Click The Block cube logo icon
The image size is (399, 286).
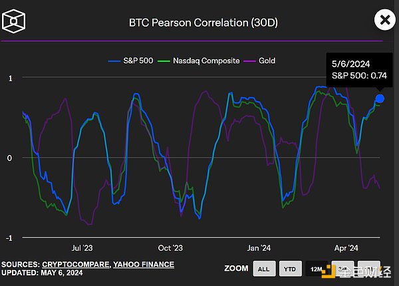tap(14, 23)
